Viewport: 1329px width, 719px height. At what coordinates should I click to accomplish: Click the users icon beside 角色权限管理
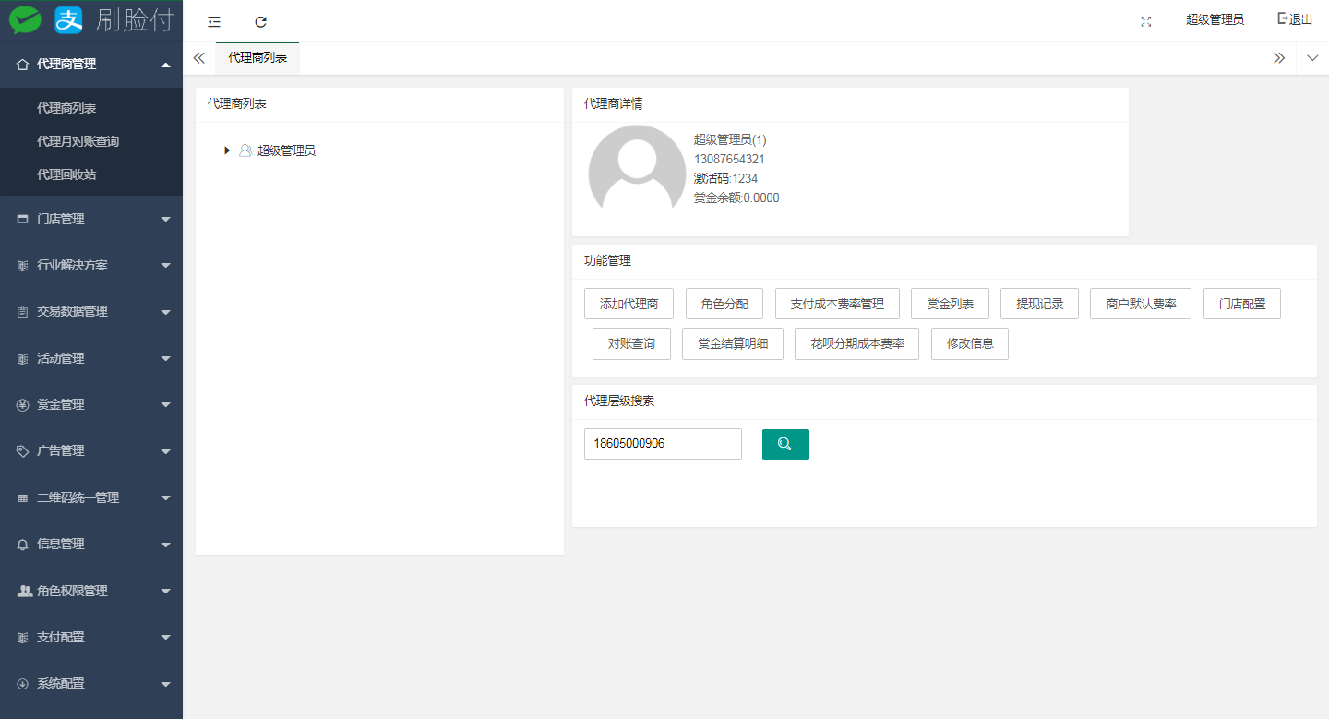25,591
